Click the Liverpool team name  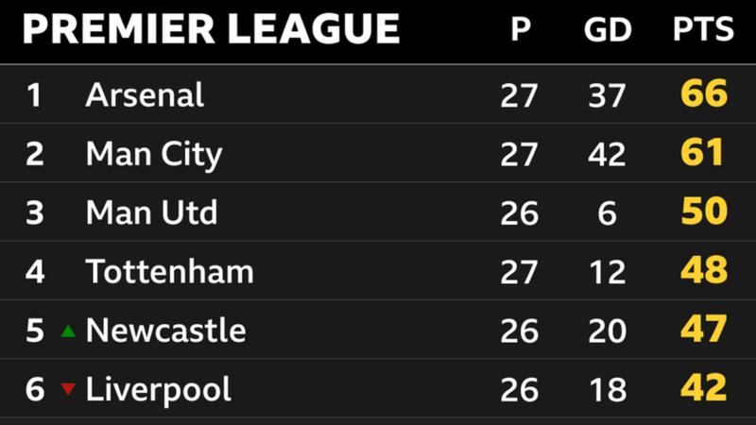[x=158, y=391]
